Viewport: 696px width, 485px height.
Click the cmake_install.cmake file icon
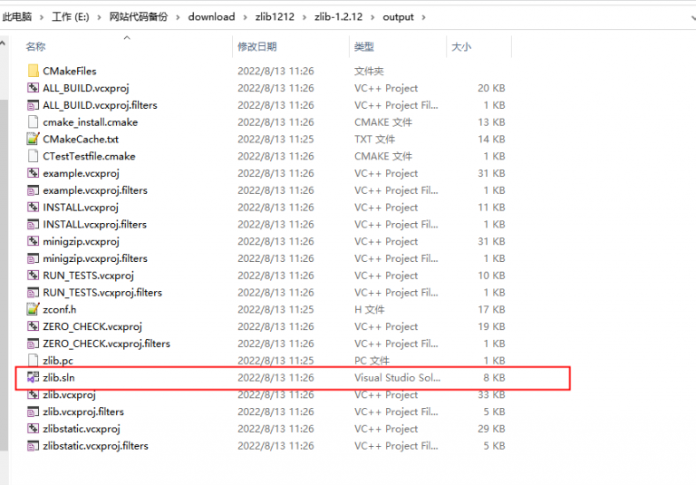click(34, 122)
